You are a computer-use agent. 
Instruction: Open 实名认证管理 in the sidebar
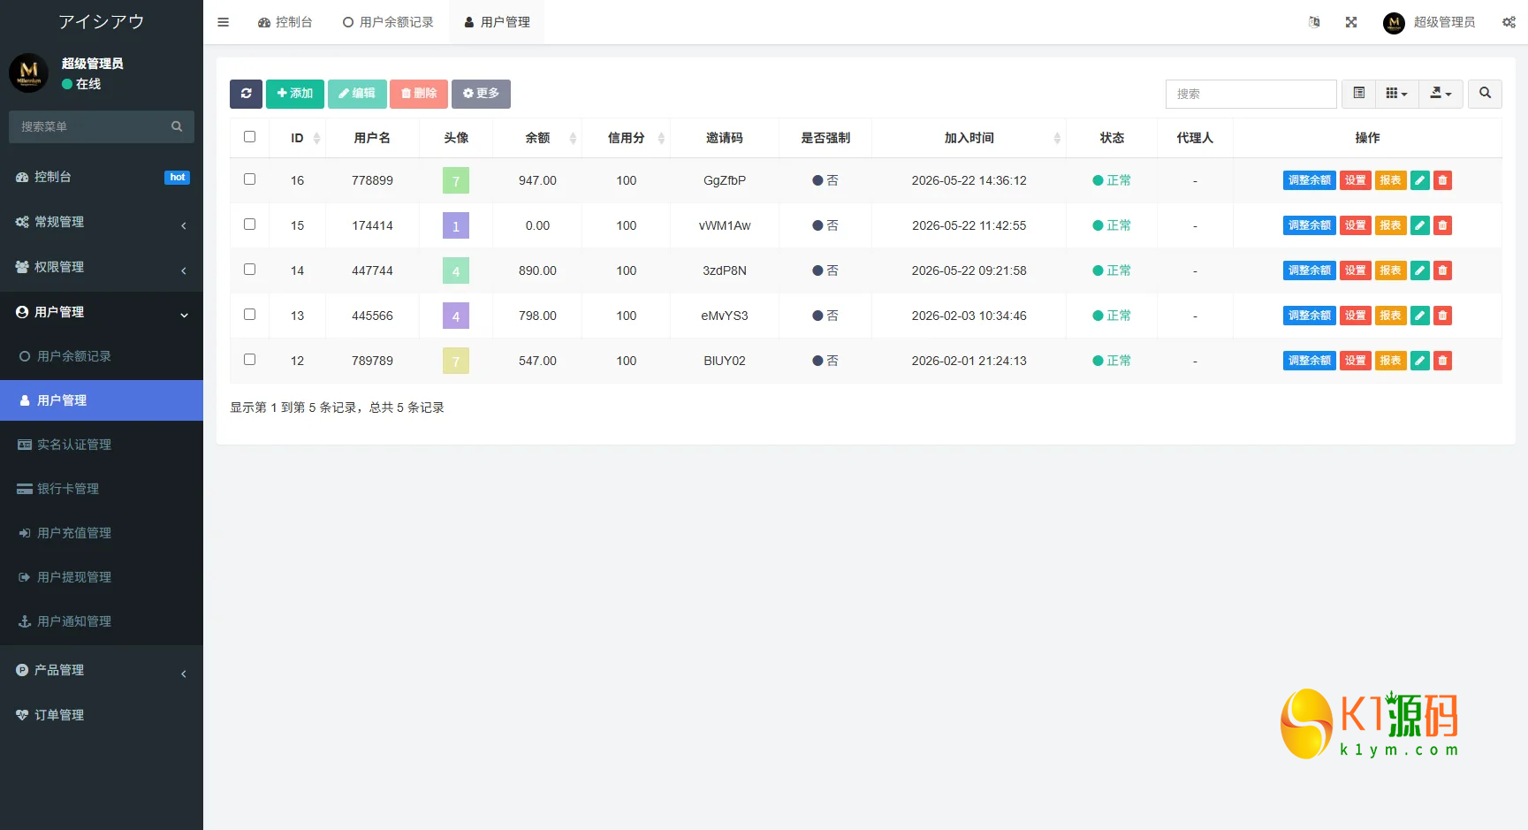click(x=102, y=445)
